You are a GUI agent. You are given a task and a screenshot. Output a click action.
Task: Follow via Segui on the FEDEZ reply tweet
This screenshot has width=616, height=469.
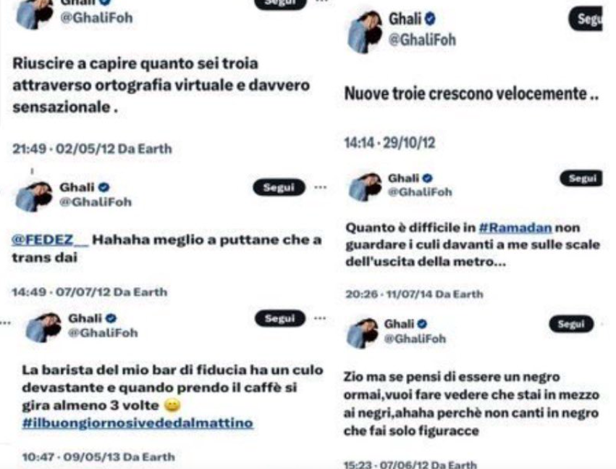(279, 187)
